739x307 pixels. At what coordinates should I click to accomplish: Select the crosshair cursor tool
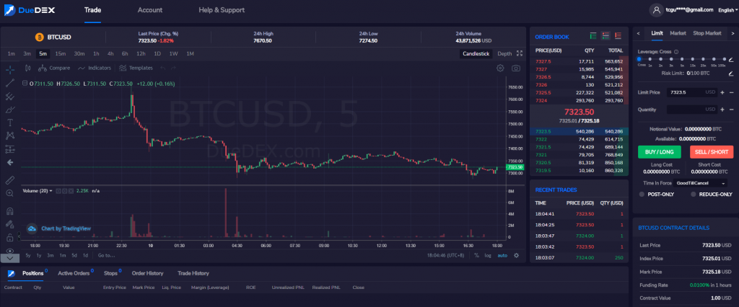(x=10, y=69)
